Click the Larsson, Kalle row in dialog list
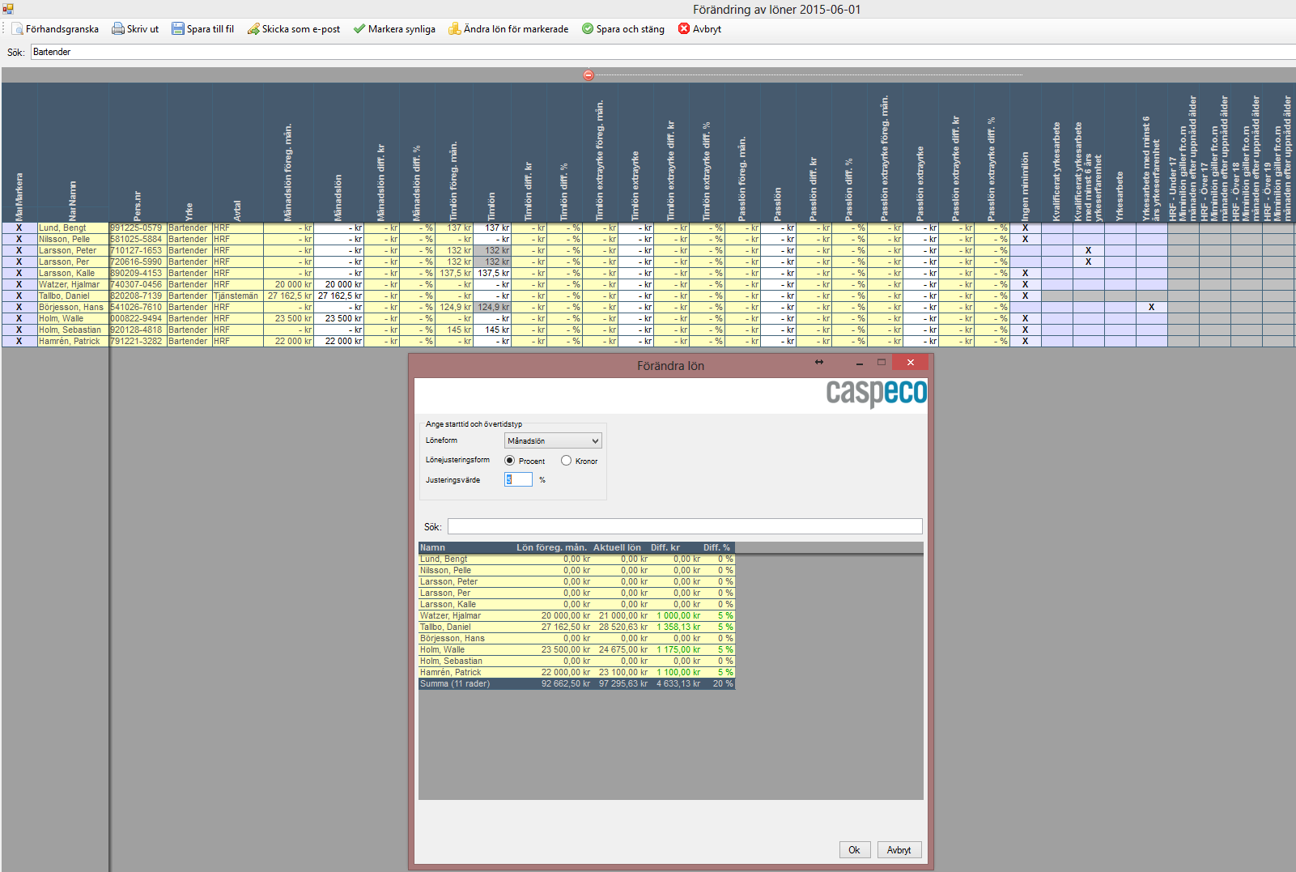 [x=576, y=605]
